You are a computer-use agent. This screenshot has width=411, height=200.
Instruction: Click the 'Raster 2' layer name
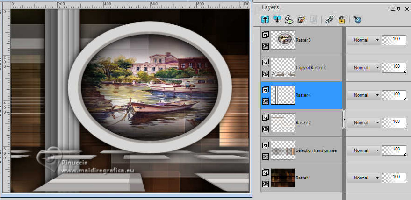[303, 123]
